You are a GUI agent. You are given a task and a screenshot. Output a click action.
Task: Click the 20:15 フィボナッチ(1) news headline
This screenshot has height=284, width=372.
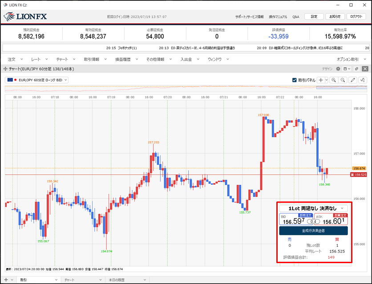pyautogui.click(x=121, y=48)
